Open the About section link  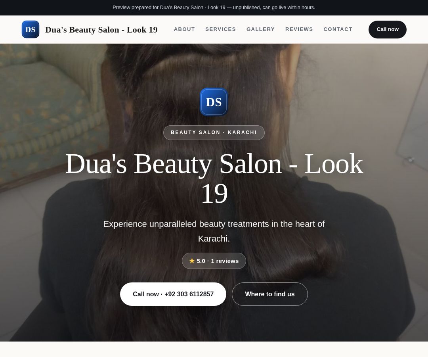point(184,29)
